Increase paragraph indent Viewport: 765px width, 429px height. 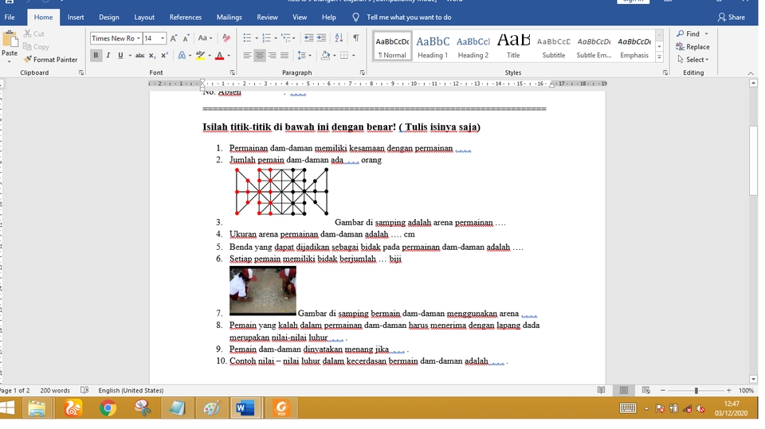tap(321, 38)
